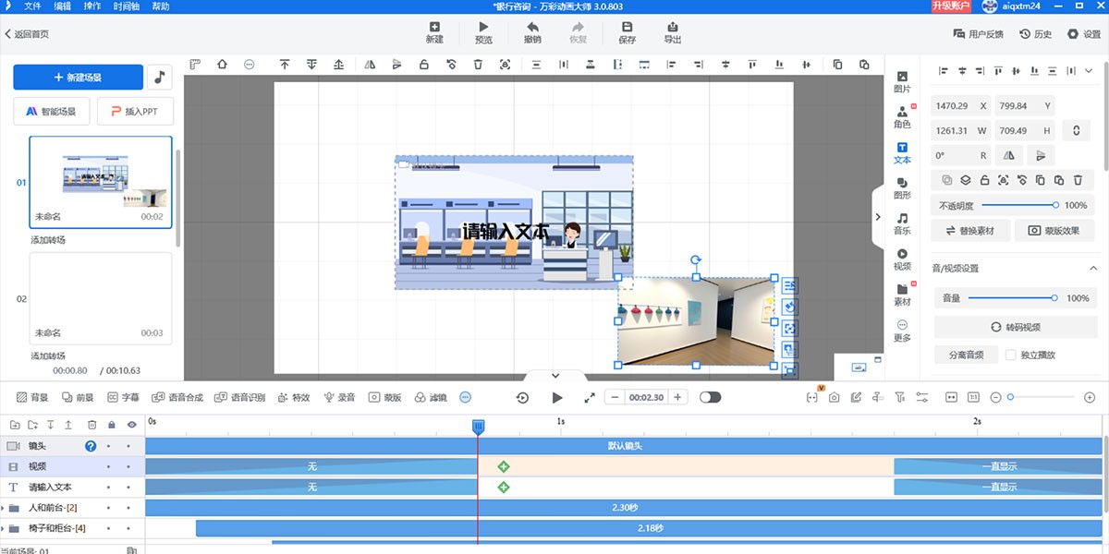The height and width of the screenshot is (554, 1109).
Task: Select the 图形 shapes sidebar icon
Action: click(902, 188)
